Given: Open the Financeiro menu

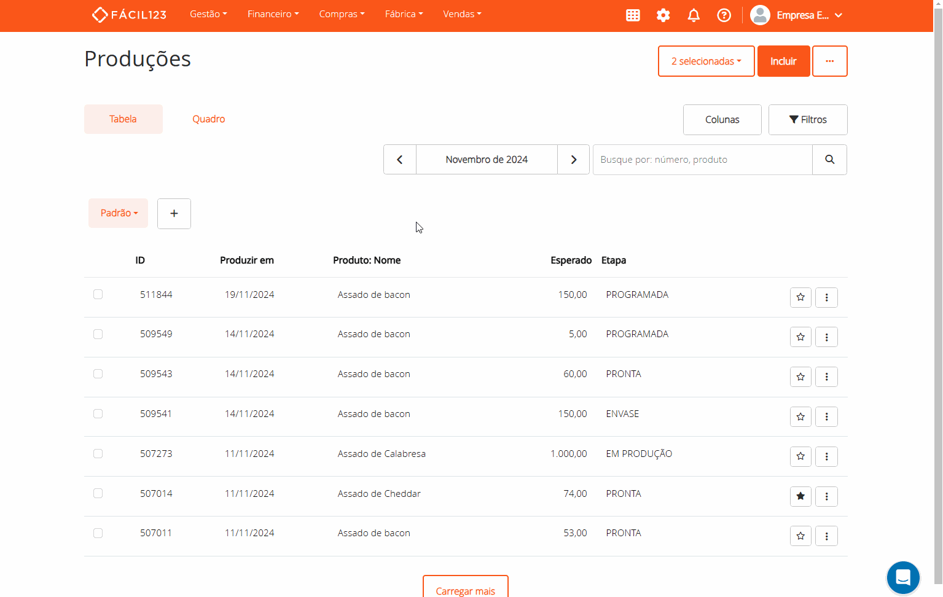Looking at the screenshot, I should point(273,14).
